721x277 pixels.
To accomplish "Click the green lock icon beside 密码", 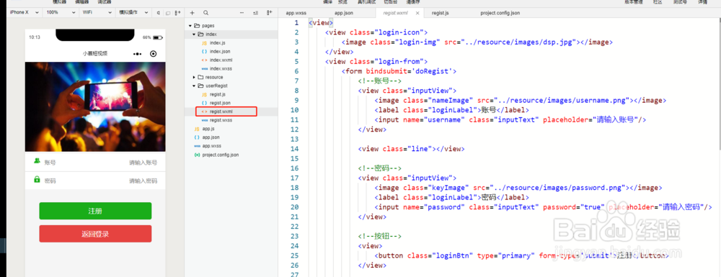I will click(37, 180).
